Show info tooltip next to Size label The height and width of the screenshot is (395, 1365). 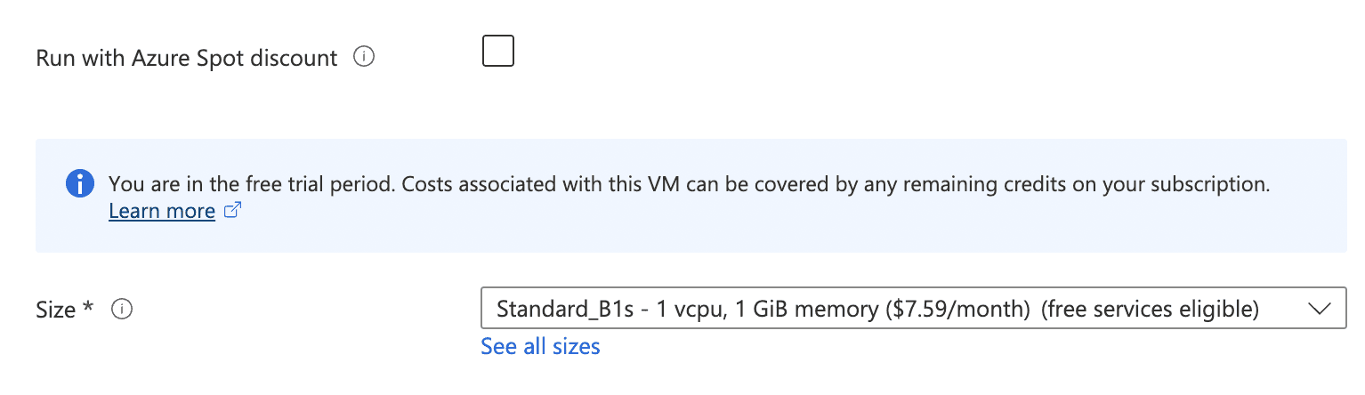pos(122,310)
